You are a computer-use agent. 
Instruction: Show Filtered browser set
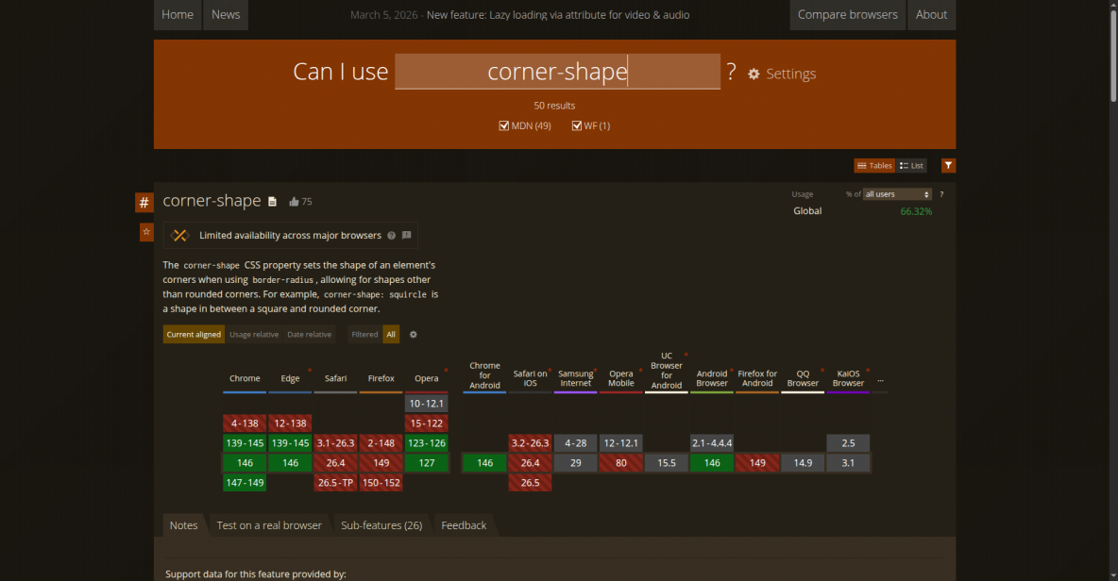pos(364,335)
